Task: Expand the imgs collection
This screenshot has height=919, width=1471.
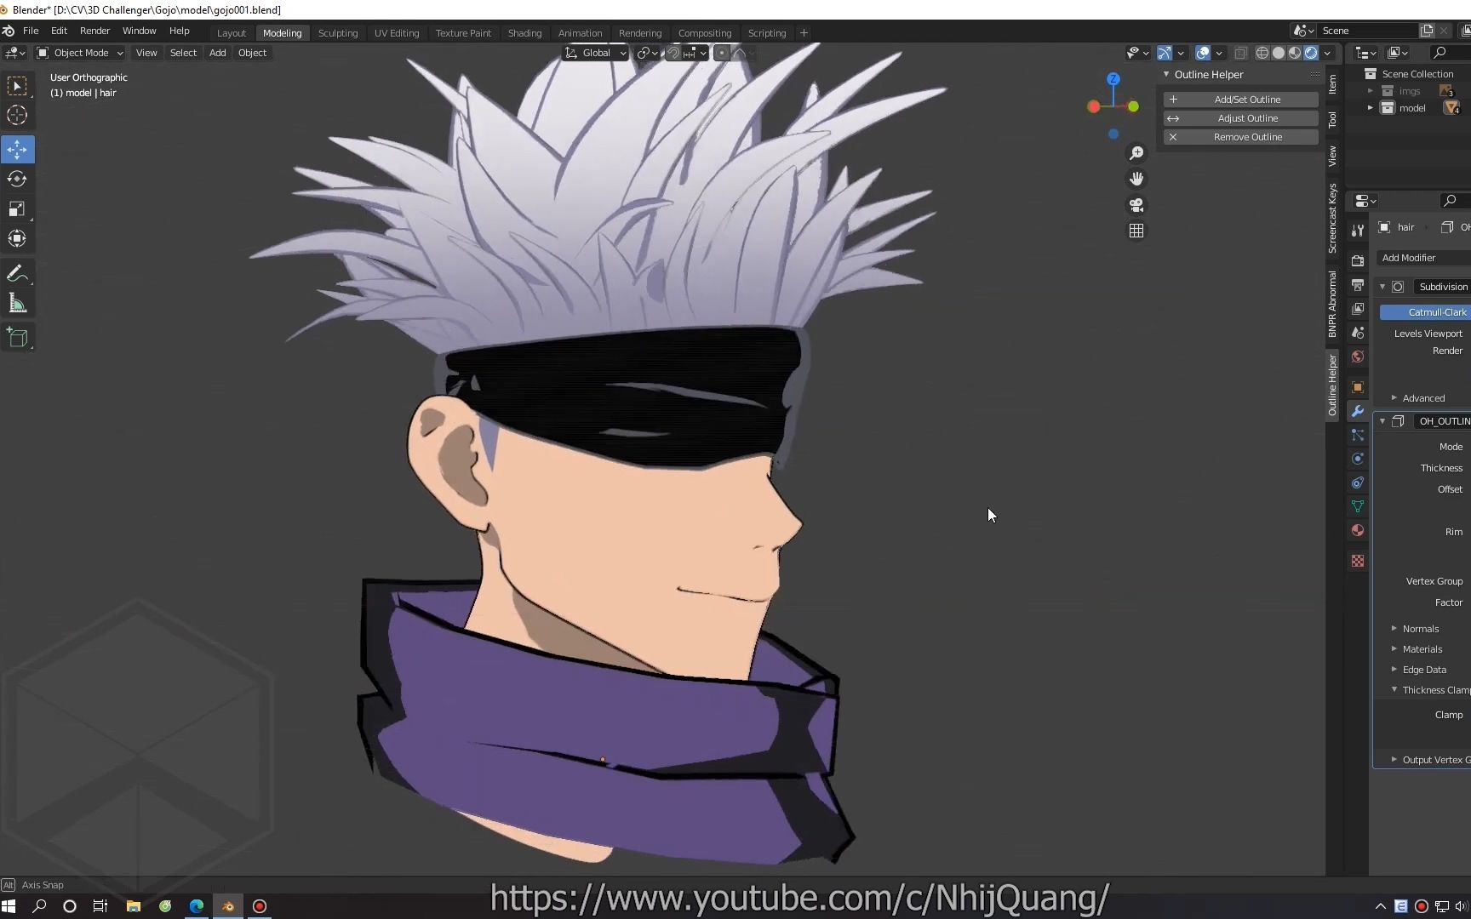Action: pos(1370,91)
